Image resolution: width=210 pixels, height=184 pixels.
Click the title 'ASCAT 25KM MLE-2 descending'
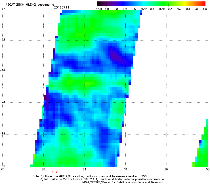point(30,5)
